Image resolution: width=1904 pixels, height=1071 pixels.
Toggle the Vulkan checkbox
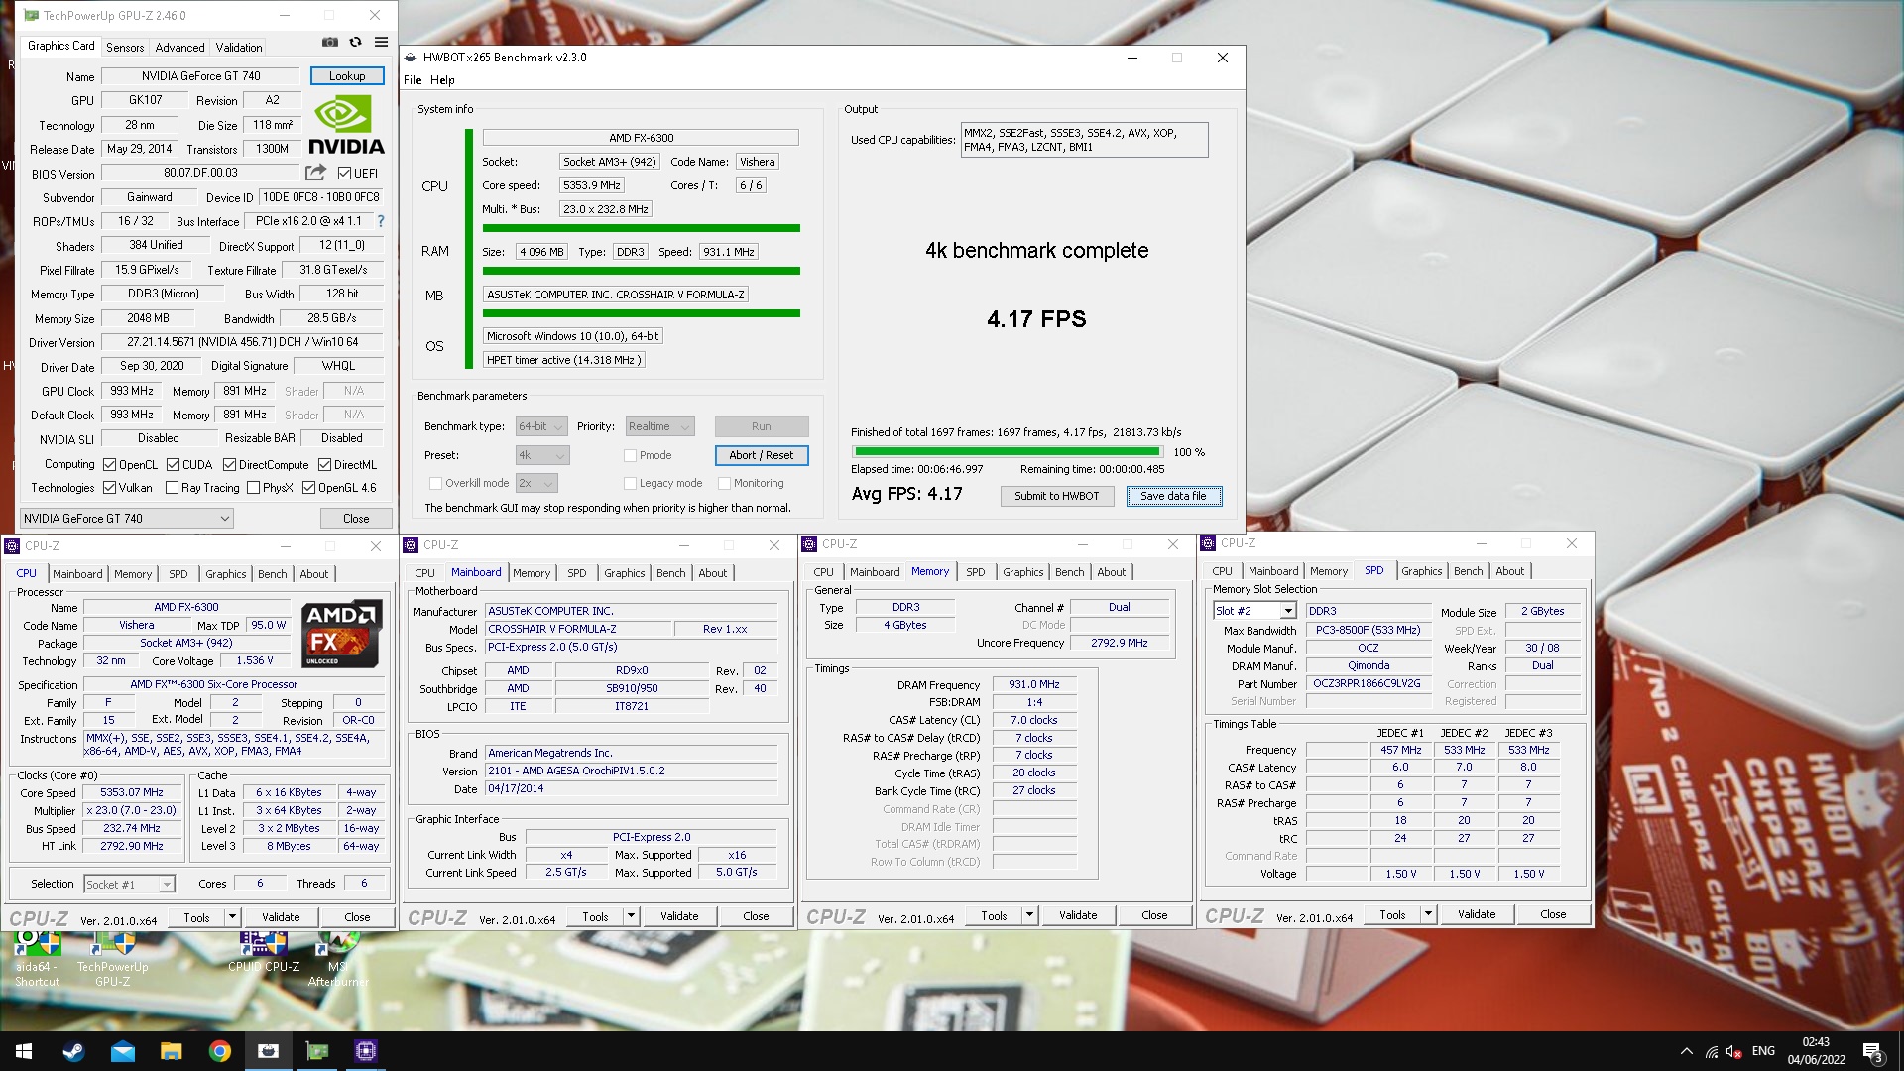click(x=110, y=488)
